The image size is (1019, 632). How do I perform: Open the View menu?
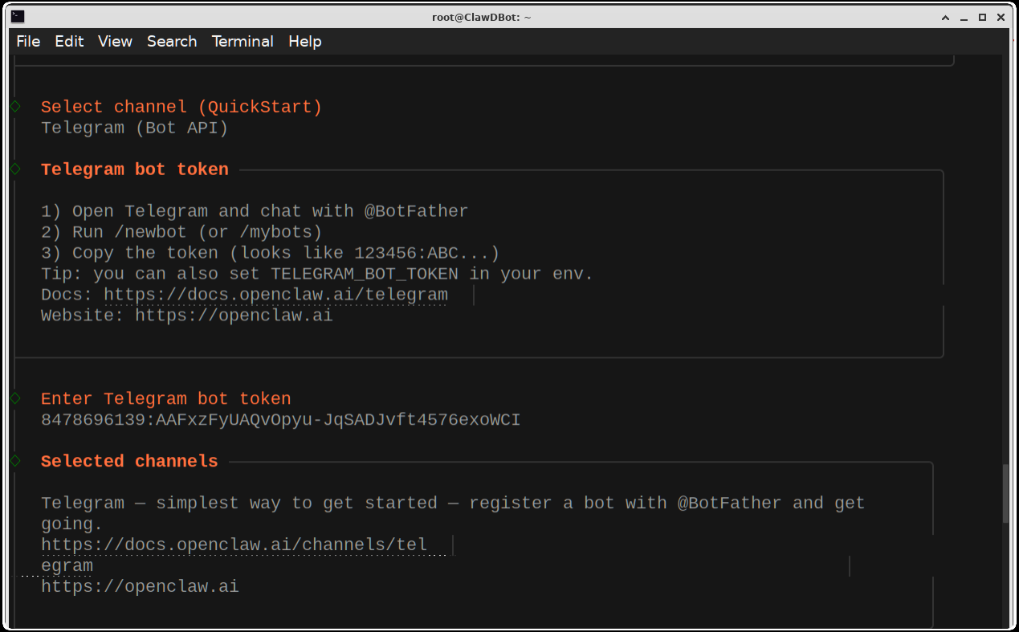tap(115, 42)
